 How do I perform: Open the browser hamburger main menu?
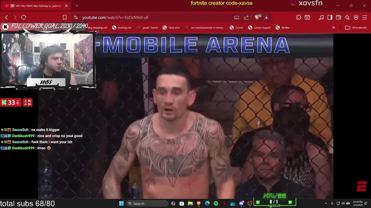(365, 17)
